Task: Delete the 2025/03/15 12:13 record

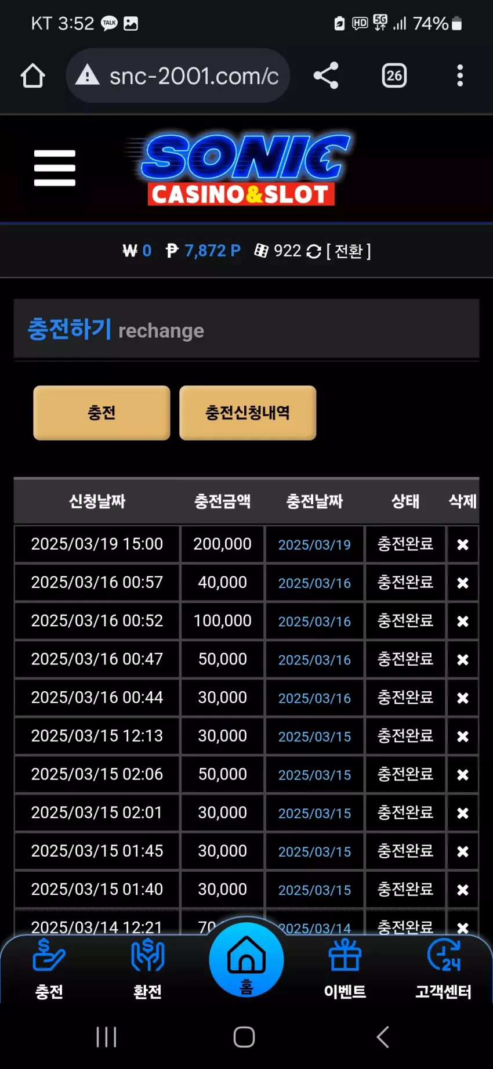Action: (x=463, y=736)
